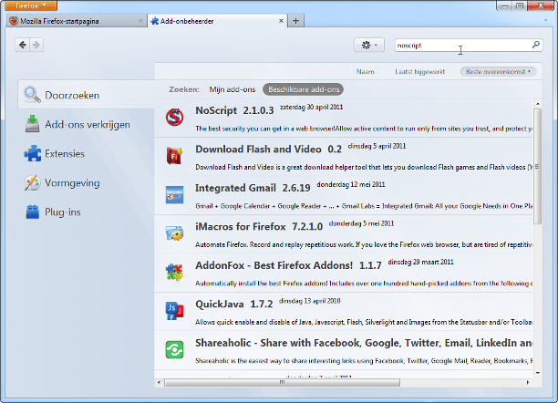
Task: Click the Vormgeving paintbrush icon
Action: pos(33,182)
